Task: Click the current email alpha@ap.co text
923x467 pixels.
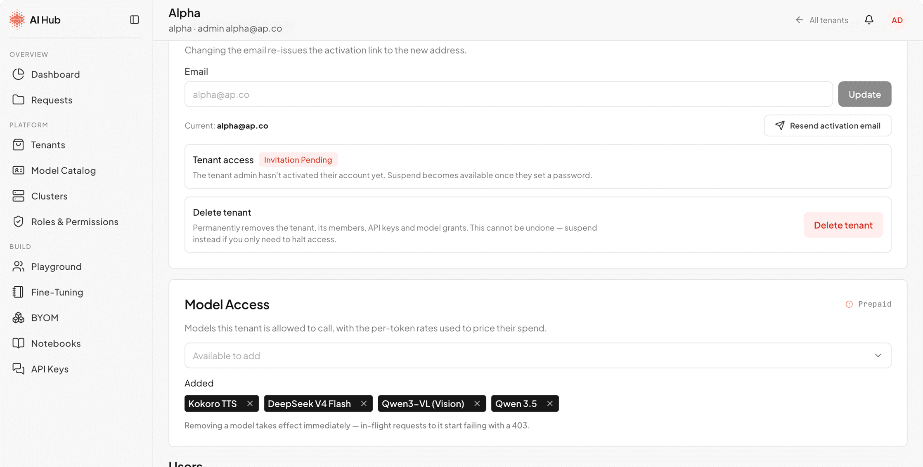Action: pos(242,125)
